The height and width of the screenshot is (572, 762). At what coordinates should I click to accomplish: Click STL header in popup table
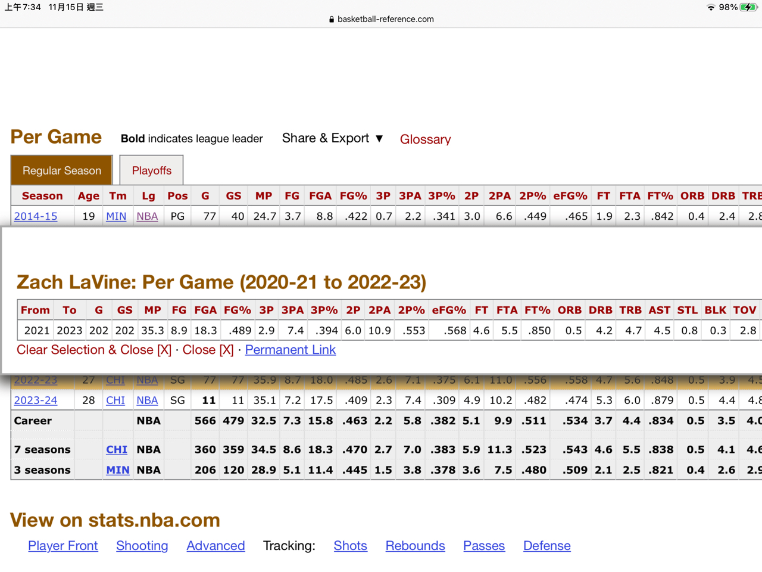point(687,310)
